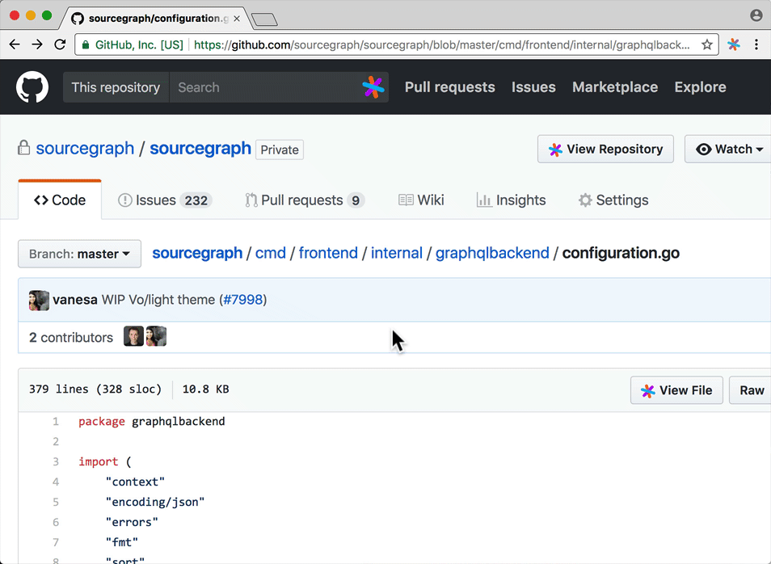Open repository Settings via the gear icon
Screen dimensions: 771x564
(x=584, y=200)
